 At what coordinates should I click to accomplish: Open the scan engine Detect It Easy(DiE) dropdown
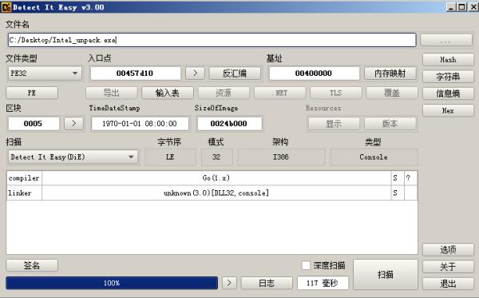[x=73, y=157]
